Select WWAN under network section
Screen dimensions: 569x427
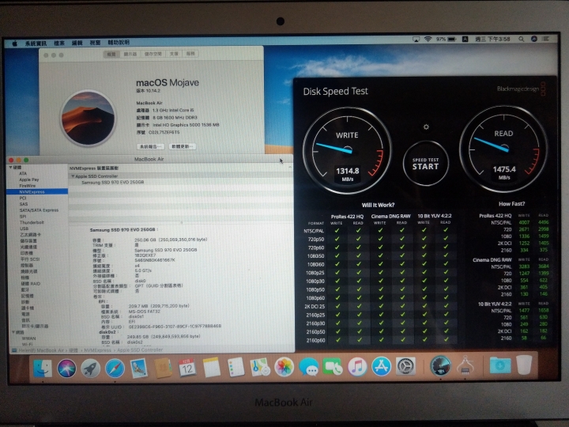tap(29, 338)
